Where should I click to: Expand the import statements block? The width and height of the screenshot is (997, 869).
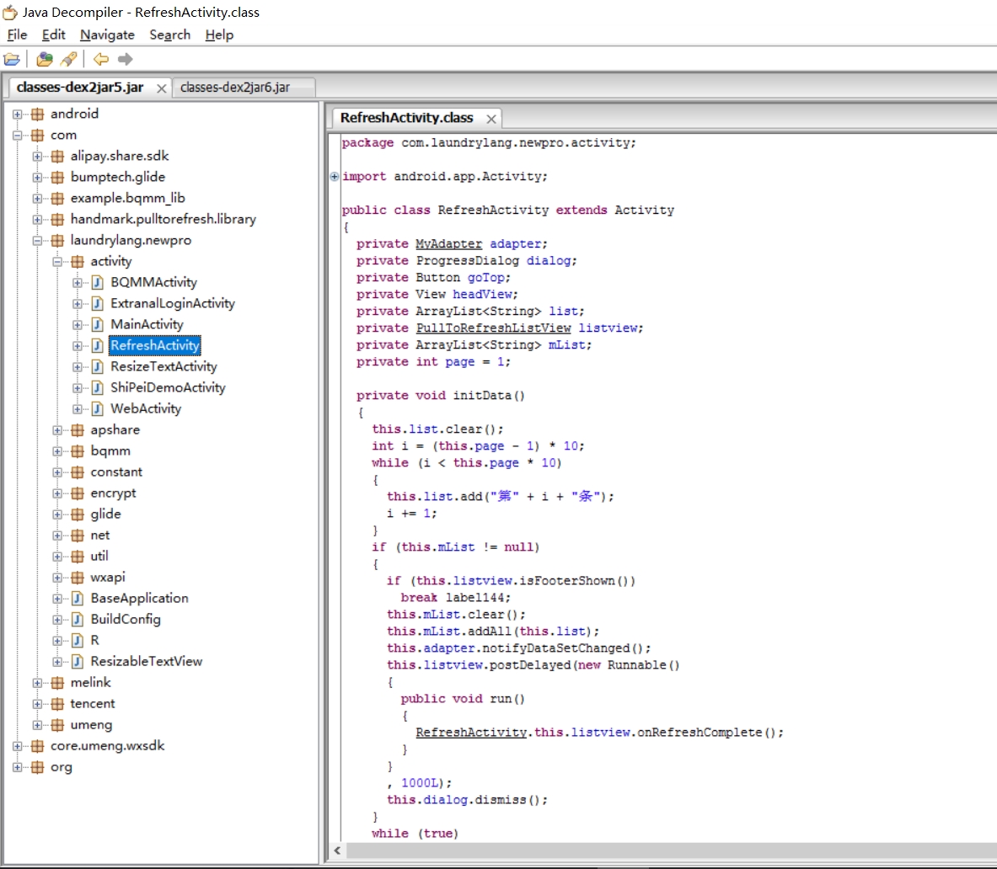click(335, 177)
